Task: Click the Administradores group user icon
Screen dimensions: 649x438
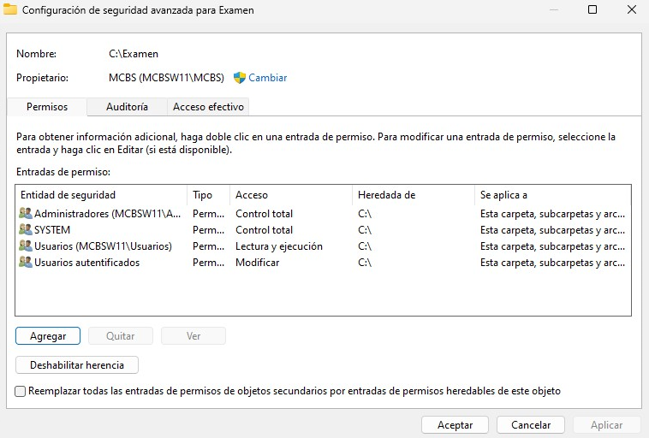Action: 26,214
